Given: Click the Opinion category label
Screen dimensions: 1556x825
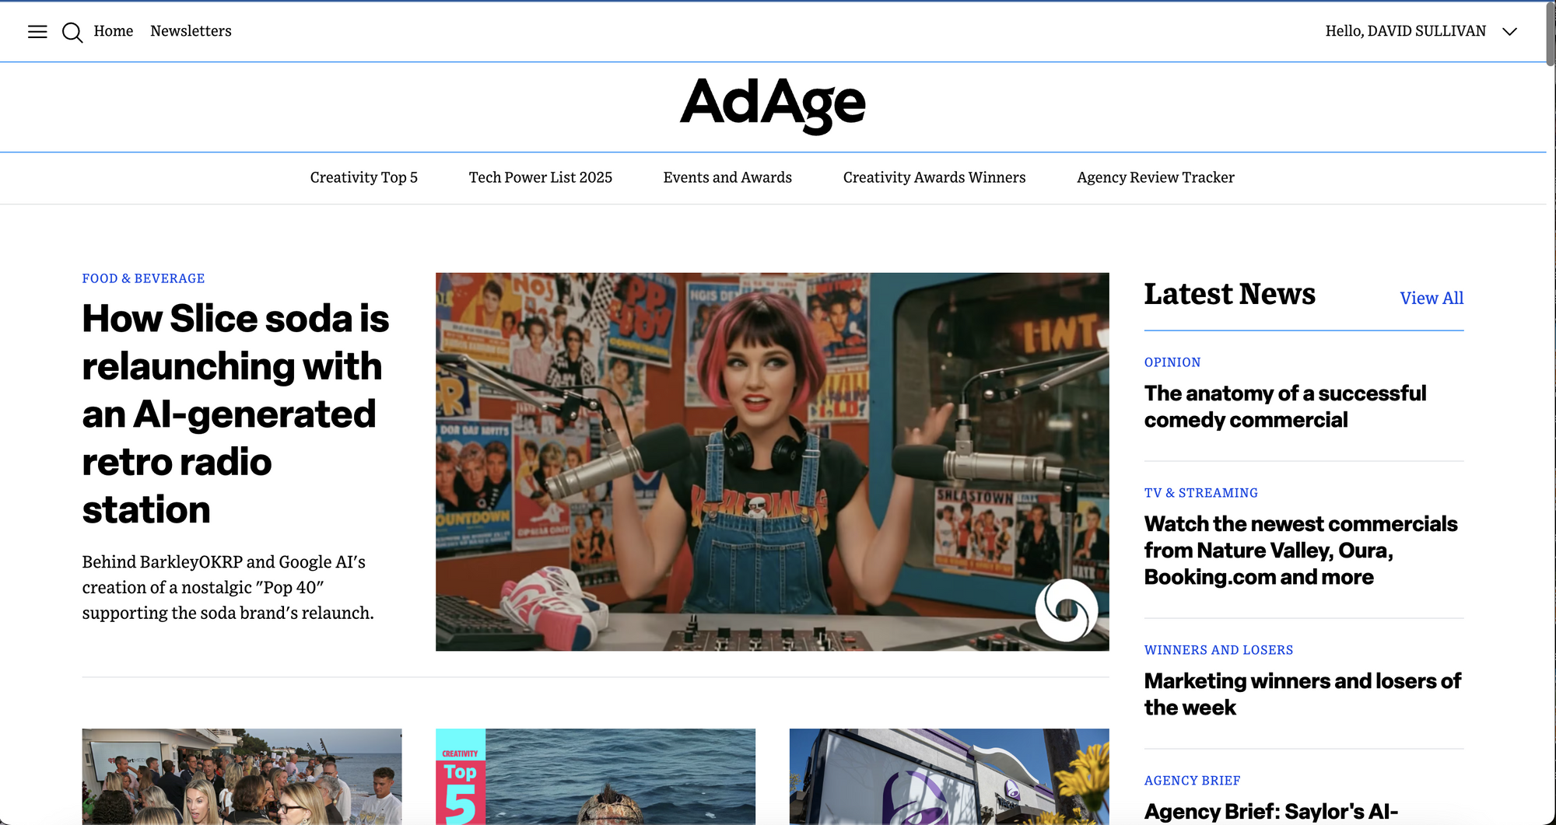Looking at the screenshot, I should (x=1172, y=362).
